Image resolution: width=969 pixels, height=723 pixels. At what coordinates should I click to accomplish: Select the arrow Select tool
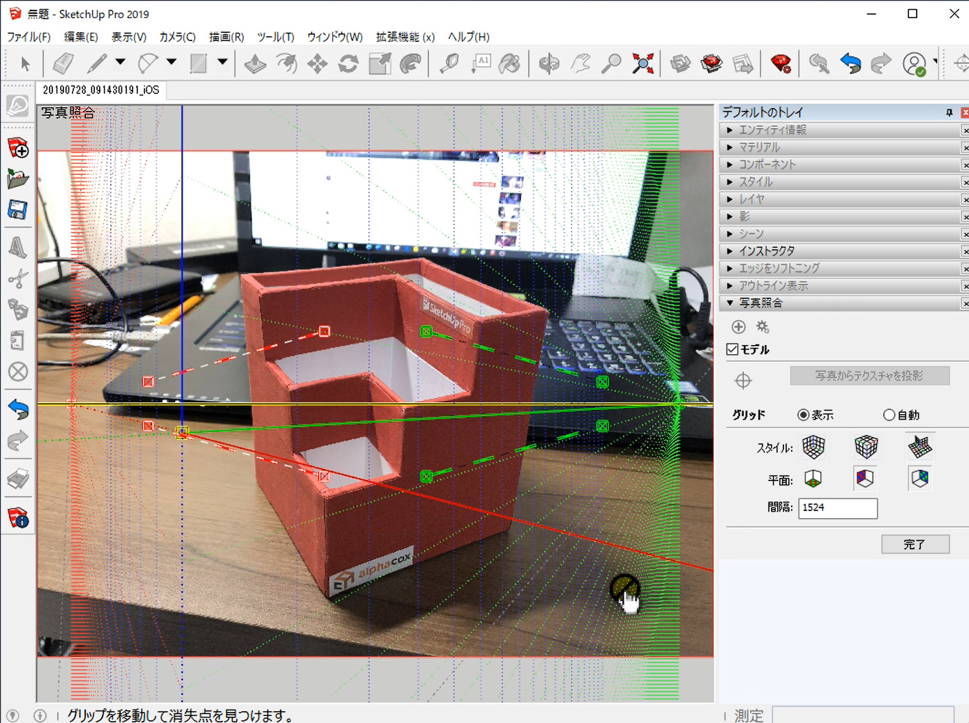pyautogui.click(x=26, y=64)
